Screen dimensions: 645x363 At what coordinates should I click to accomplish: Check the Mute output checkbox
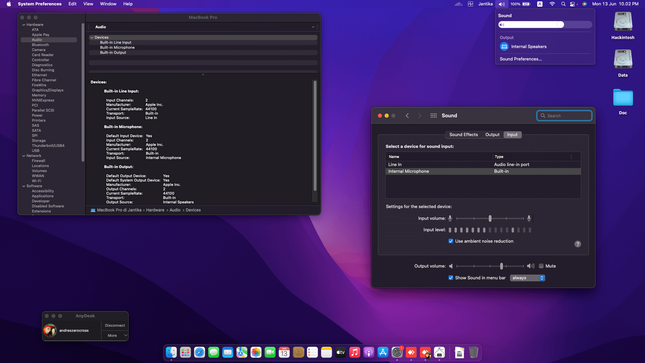click(x=541, y=266)
